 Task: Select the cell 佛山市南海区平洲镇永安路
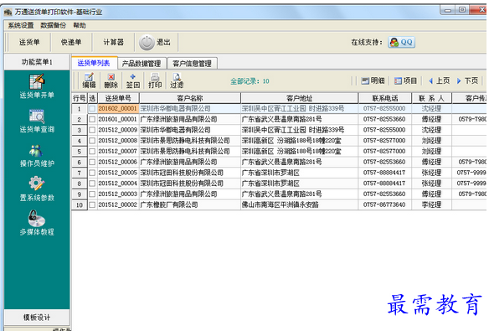(x=300, y=204)
